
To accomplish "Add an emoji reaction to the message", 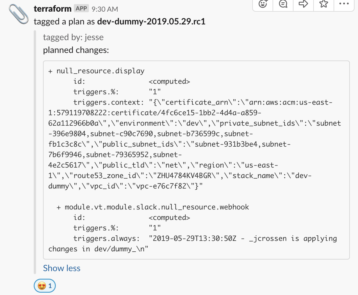I will [x=263, y=4].
